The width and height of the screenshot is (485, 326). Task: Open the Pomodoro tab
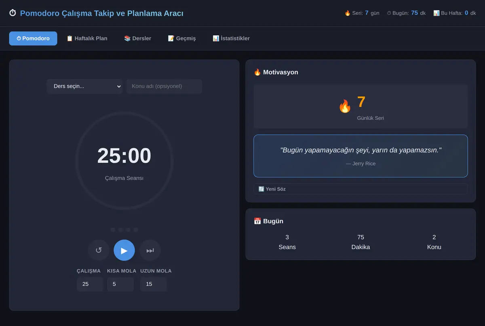(33, 38)
